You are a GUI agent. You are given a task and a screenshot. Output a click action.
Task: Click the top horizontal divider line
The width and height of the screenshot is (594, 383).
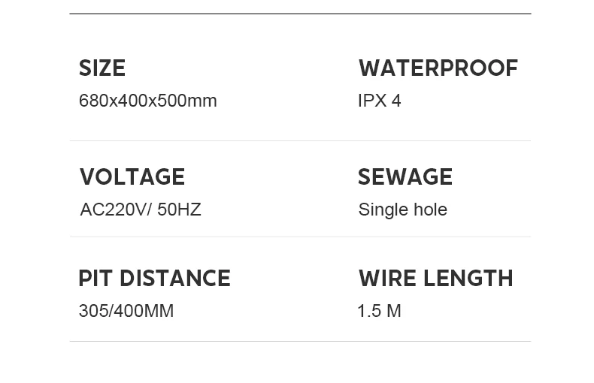point(300,14)
